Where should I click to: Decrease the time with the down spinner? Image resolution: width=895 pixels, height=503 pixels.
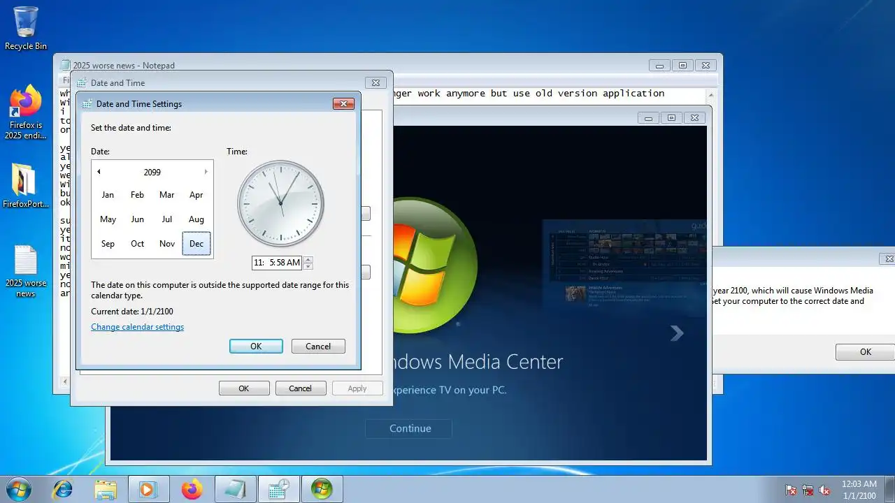click(x=308, y=266)
